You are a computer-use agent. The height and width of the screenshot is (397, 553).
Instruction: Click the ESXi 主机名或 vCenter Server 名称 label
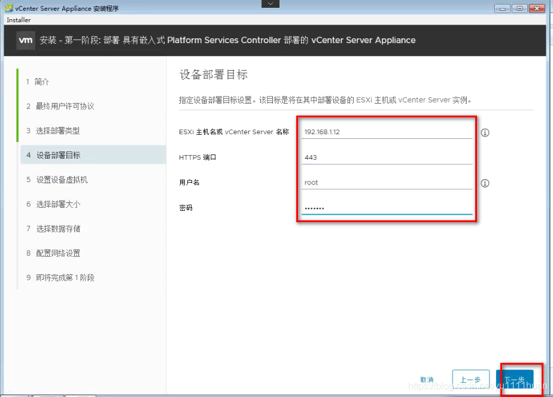tap(234, 132)
